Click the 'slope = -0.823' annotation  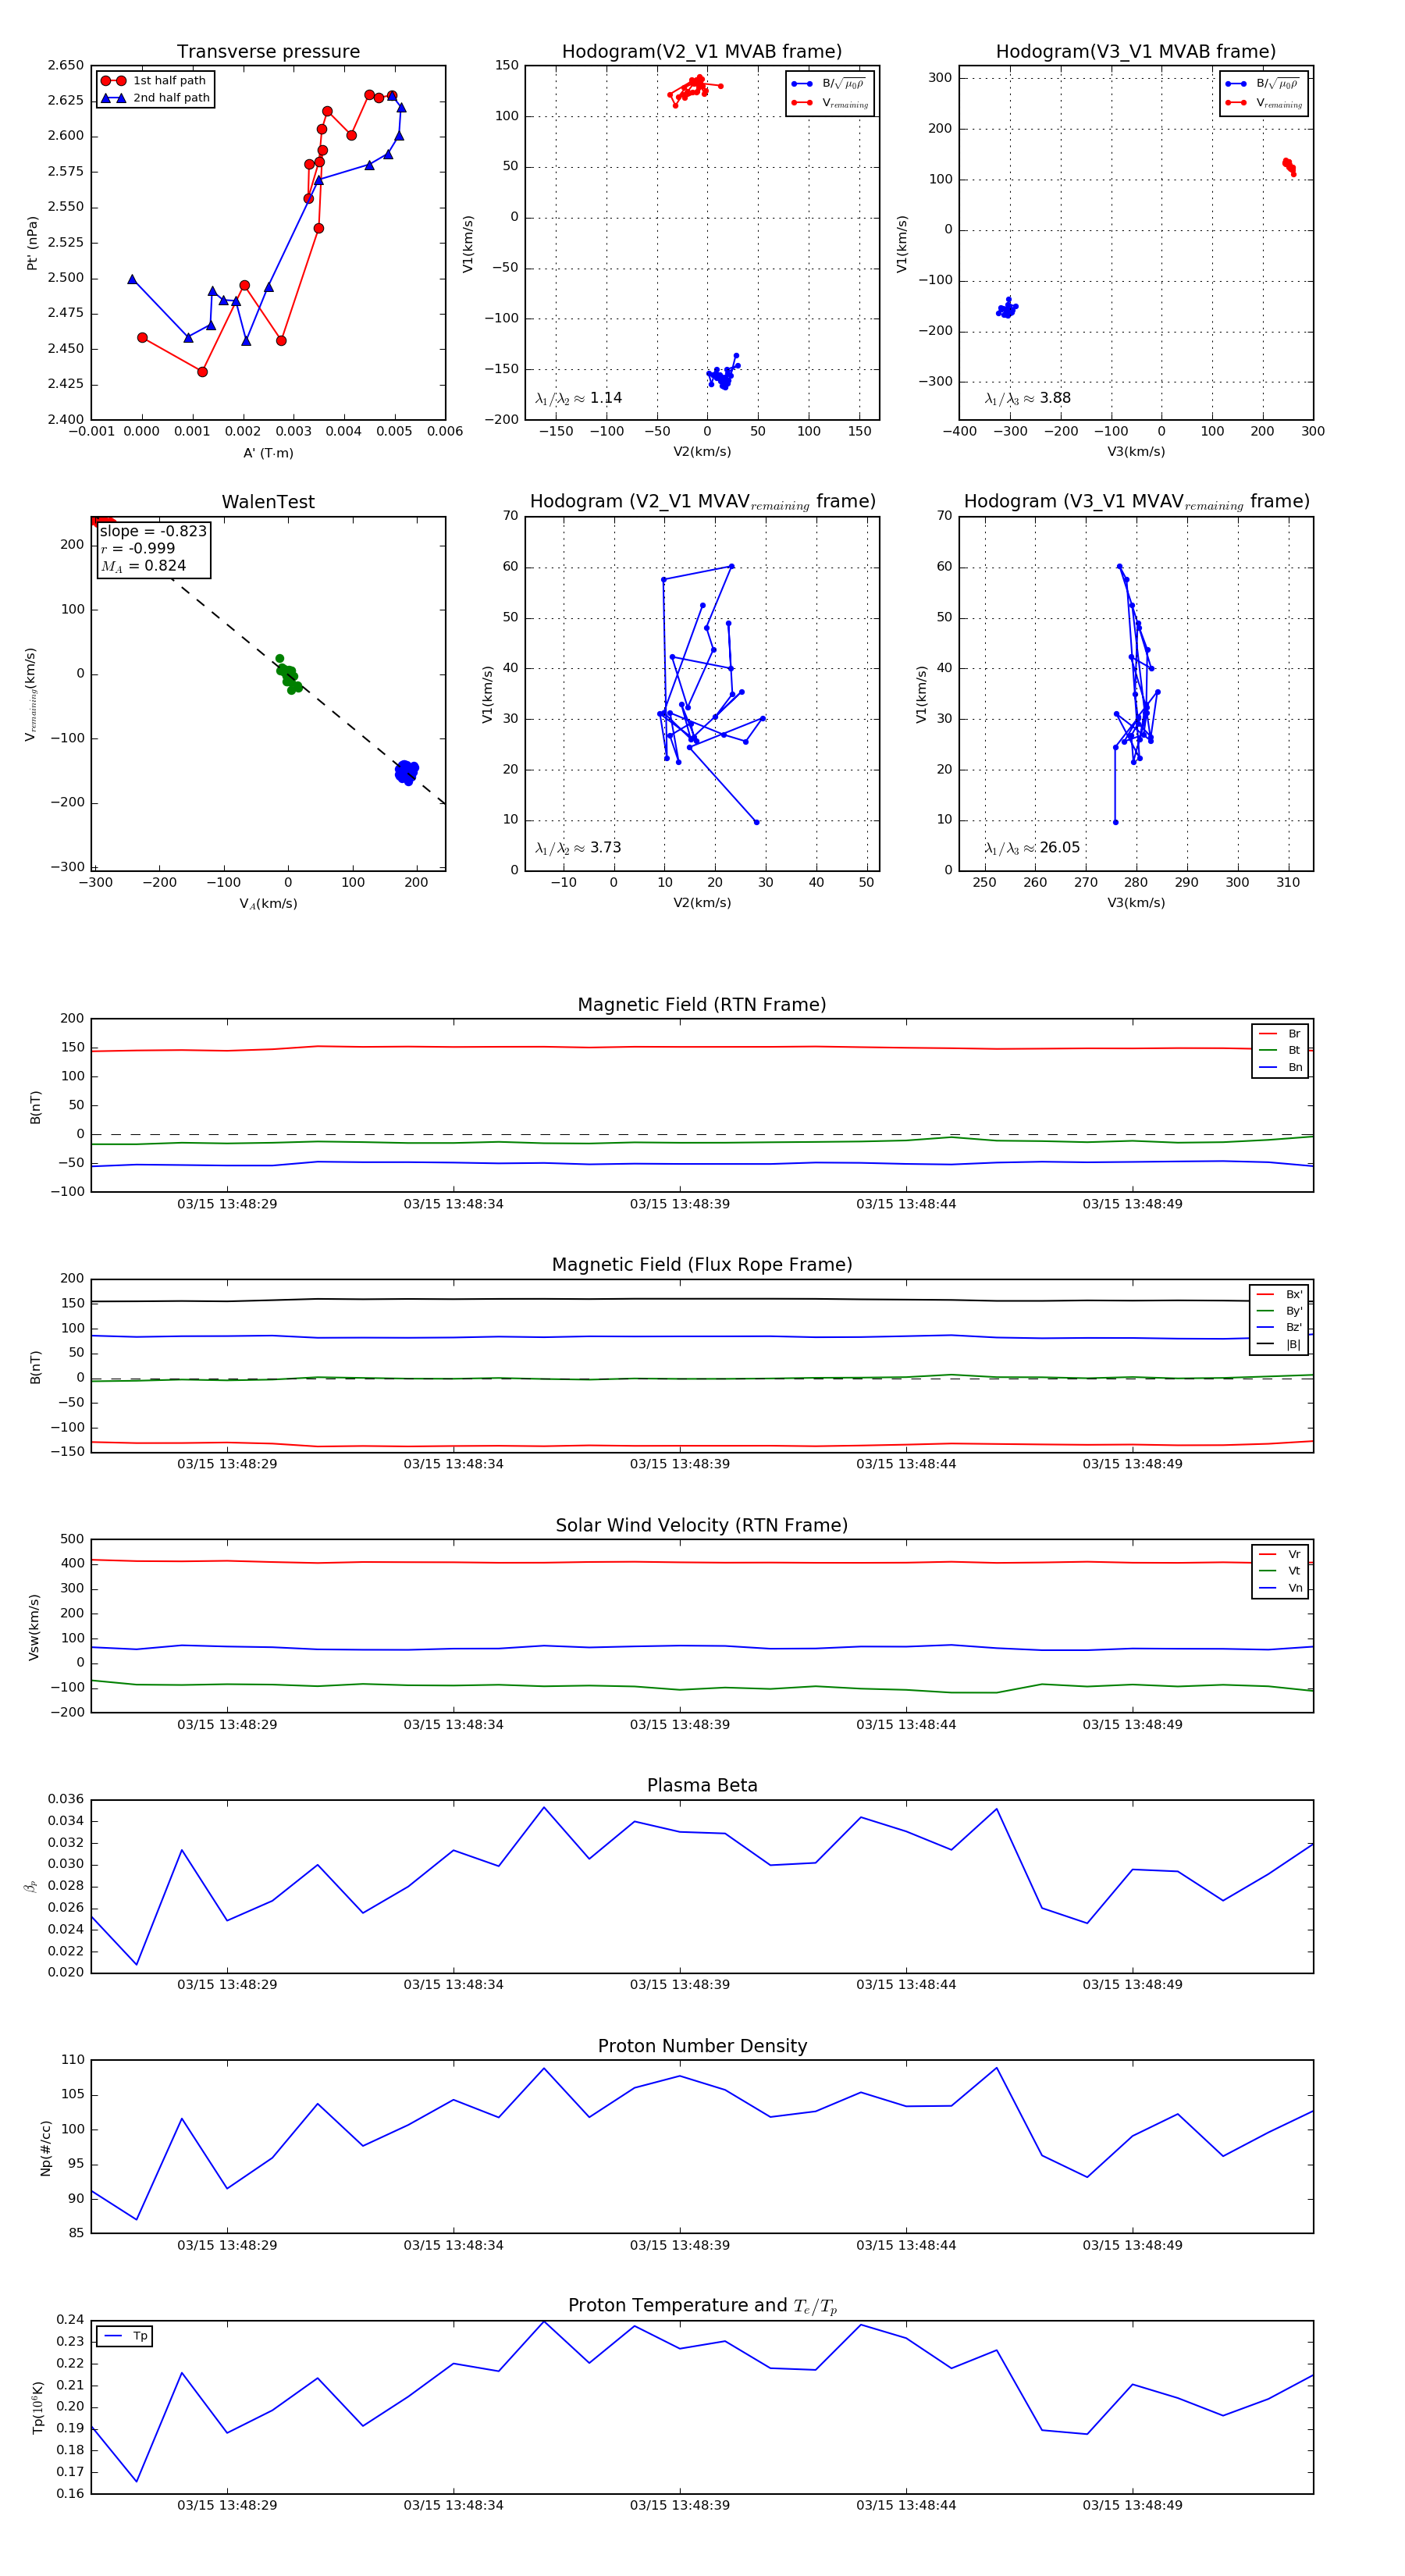(x=153, y=531)
